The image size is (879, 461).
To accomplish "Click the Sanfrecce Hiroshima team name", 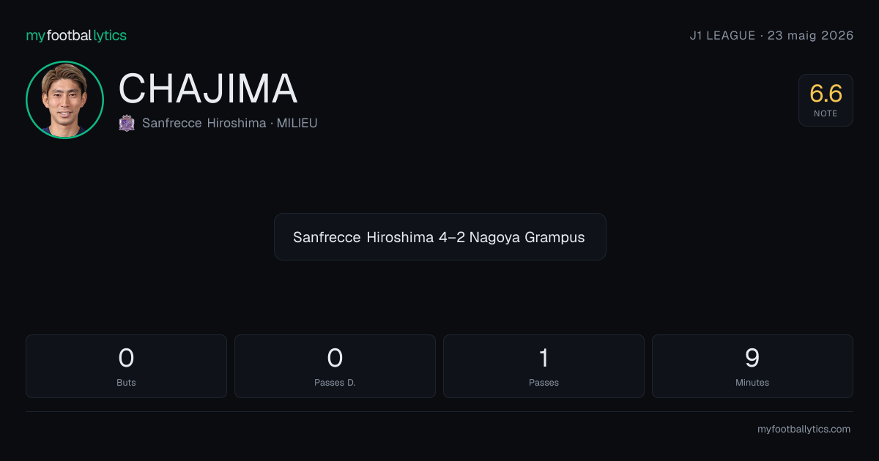I will pos(204,123).
